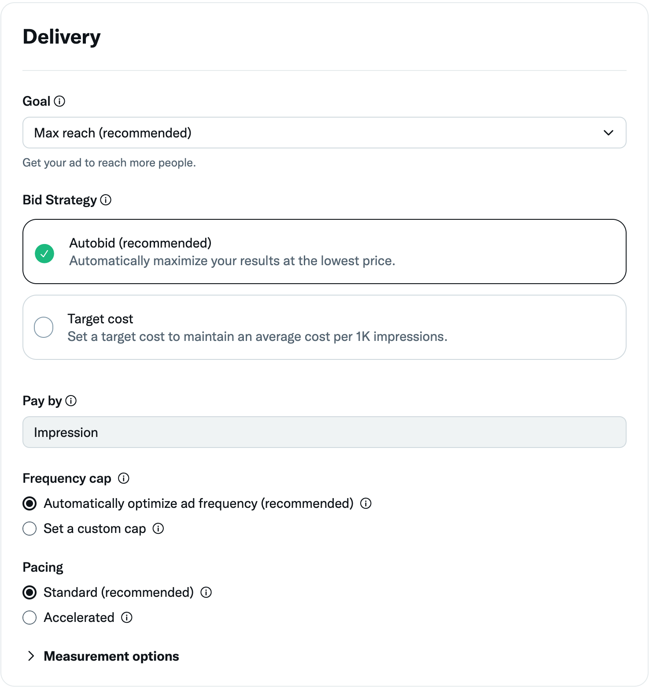Select Accelerated pacing radio button
This screenshot has width=653, height=688.
click(30, 618)
